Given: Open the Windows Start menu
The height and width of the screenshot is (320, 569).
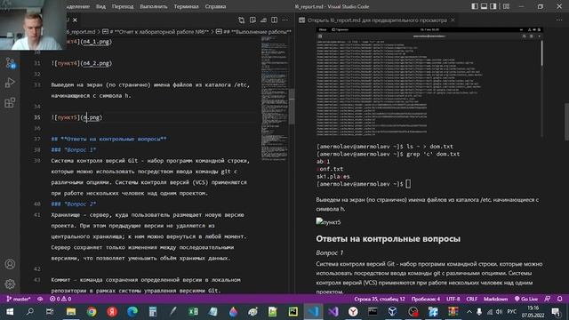Looking at the screenshot, I should pos(10,312).
